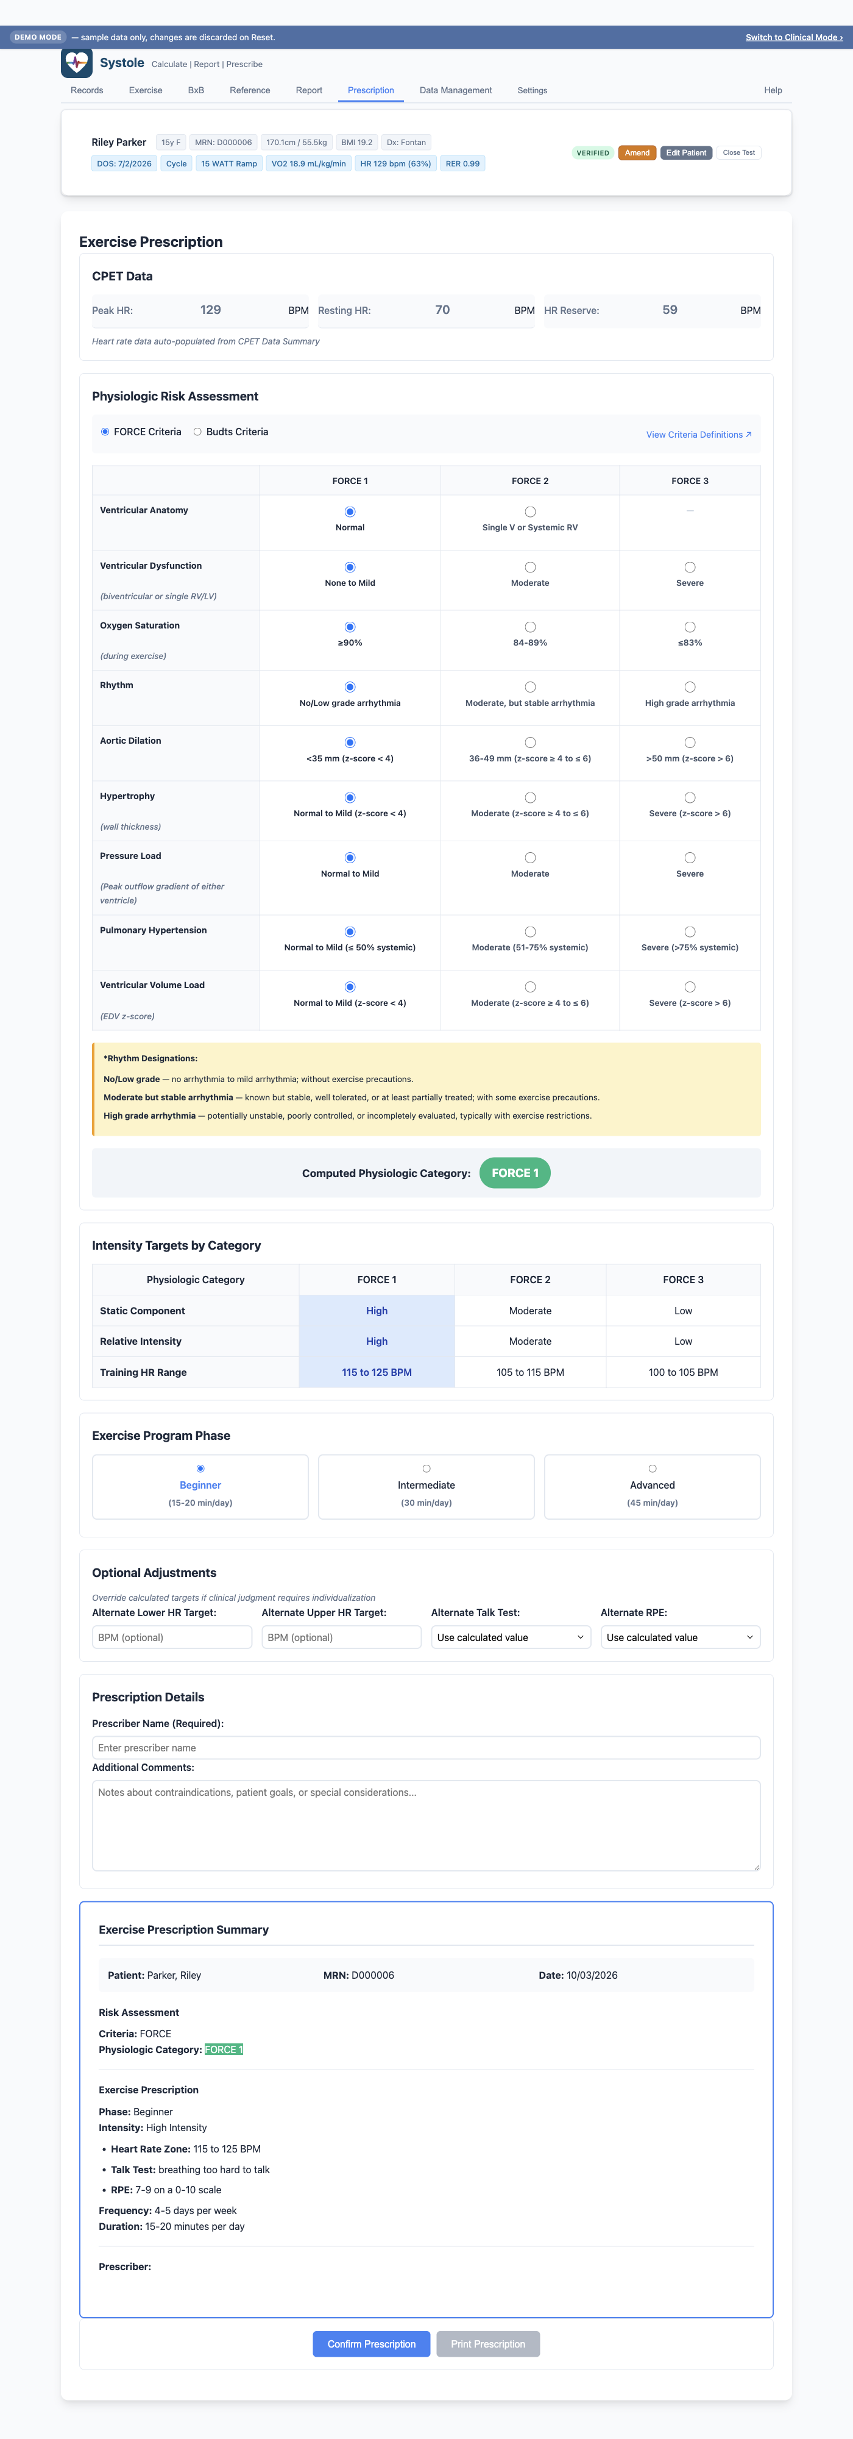Open the Settings tab
Image resolution: width=853 pixels, height=2439 pixels.
532,91
